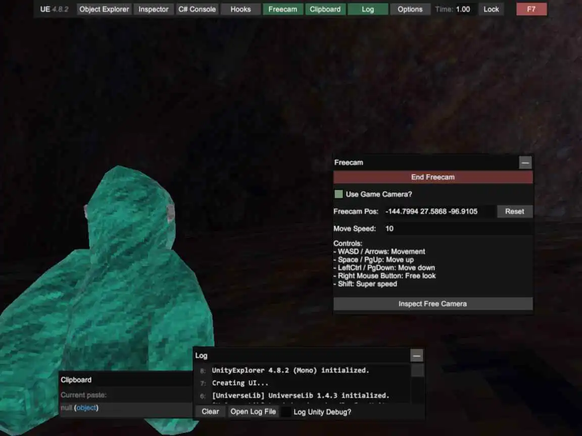582x436 pixels.
Task: Enable Log Unity Debug checkbox
Action: coord(286,412)
